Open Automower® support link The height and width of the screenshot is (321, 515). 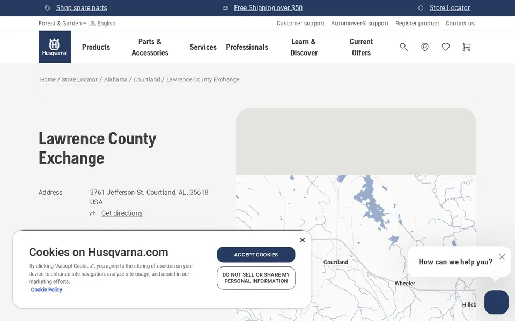pyautogui.click(x=359, y=23)
